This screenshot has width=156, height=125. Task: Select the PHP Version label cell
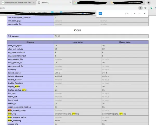coord(30,36)
